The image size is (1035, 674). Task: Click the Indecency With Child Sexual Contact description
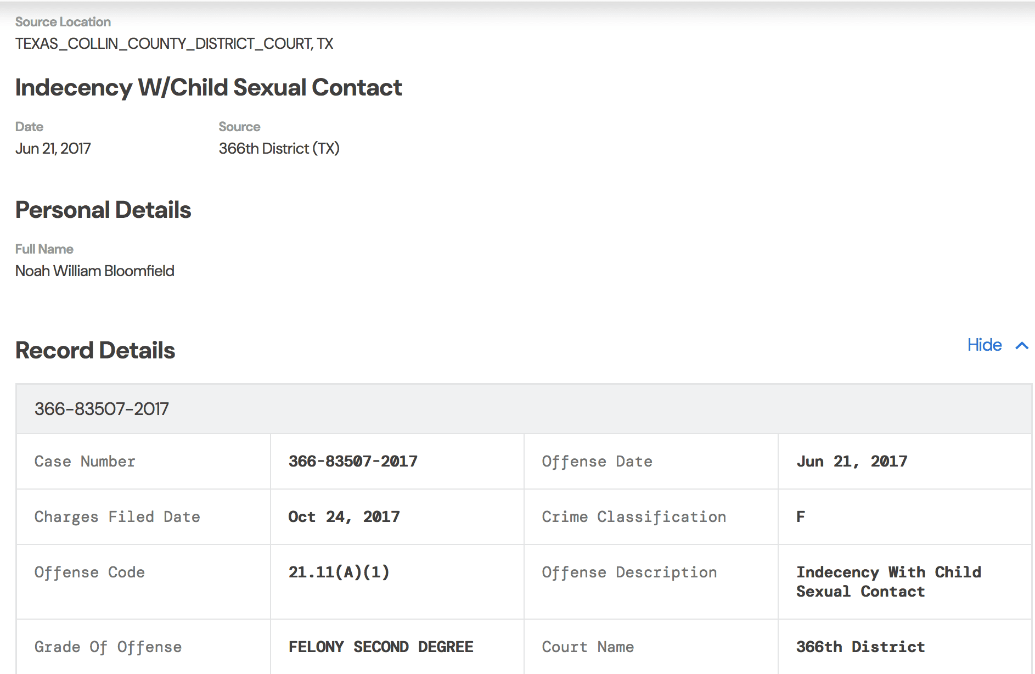(x=888, y=582)
